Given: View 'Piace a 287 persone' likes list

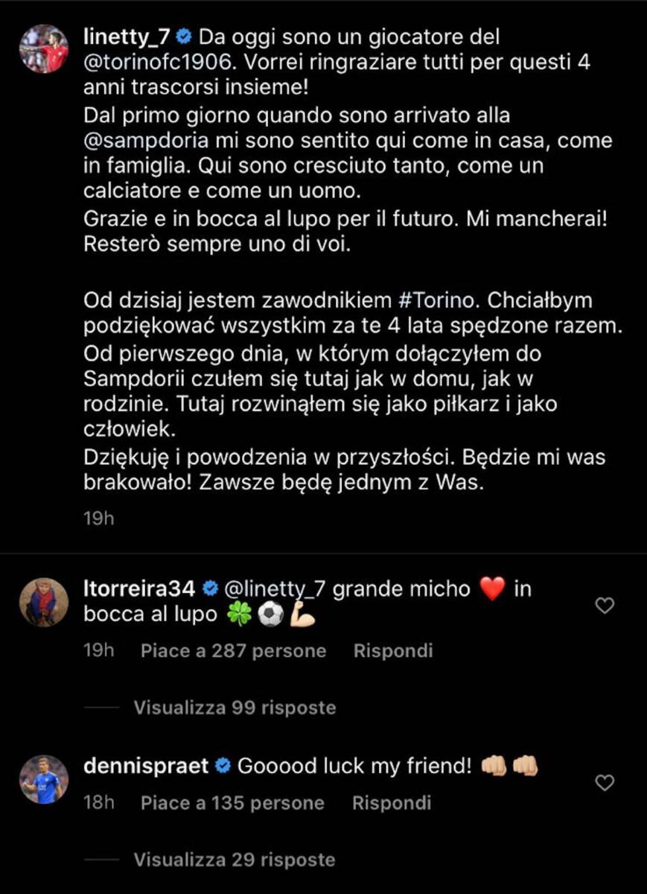Looking at the screenshot, I should 233,651.
